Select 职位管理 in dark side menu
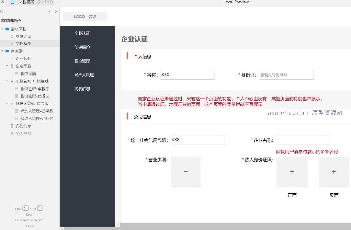The image size is (351, 230). 82,61
